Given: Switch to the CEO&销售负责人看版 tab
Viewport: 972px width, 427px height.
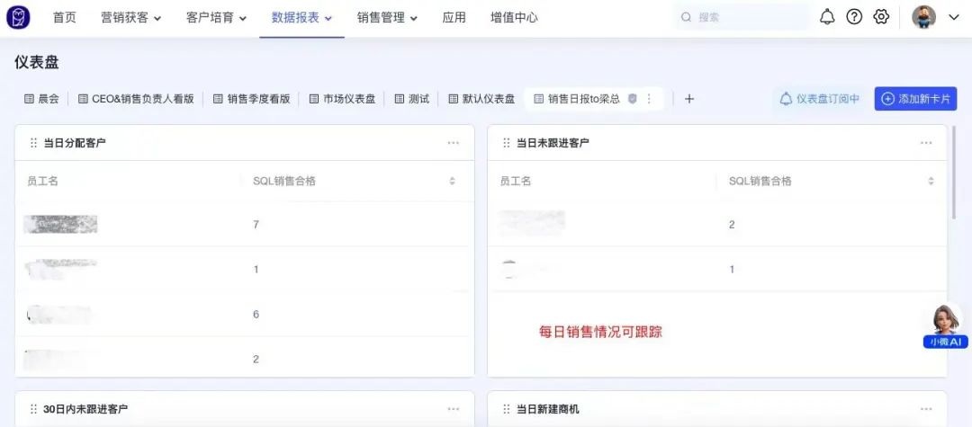Looking at the screenshot, I should pyautogui.click(x=136, y=99).
